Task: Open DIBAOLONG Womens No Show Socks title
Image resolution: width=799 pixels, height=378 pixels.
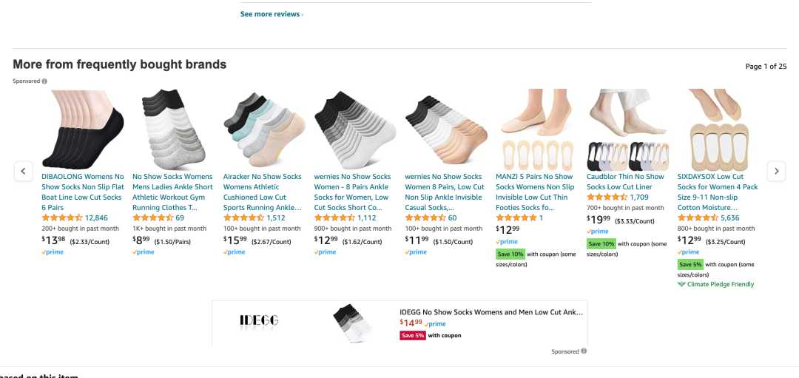Action: point(83,192)
